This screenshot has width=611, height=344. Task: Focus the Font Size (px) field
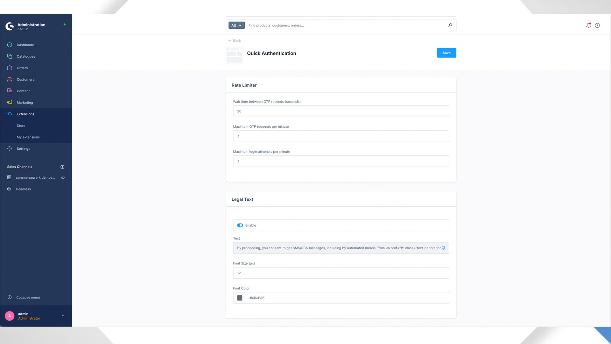[341, 273]
